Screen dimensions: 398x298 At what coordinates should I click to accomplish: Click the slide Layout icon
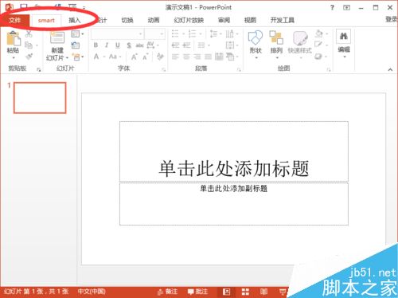click(x=76, y=33)
